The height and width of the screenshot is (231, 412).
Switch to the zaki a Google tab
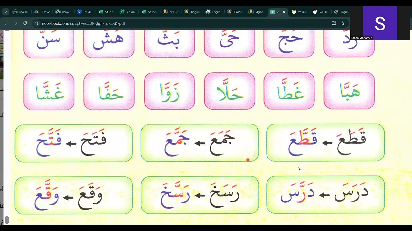point(299,12)
